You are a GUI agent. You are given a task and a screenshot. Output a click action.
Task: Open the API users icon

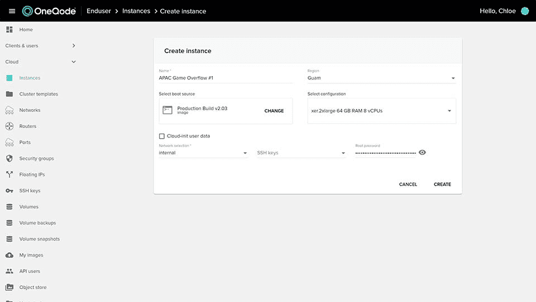point(9,271)
